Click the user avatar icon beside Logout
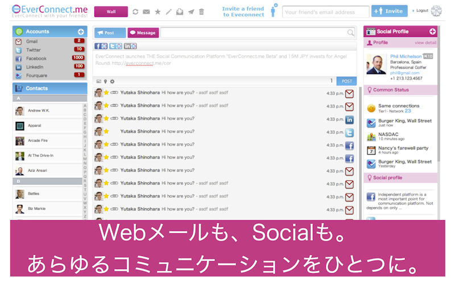Screen dimensions: 455x297 coord(436,11)
